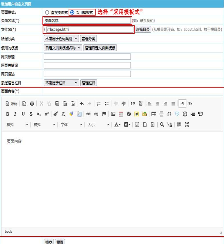
Task: Insert a numbered list
Action: [x=99, y=104]
